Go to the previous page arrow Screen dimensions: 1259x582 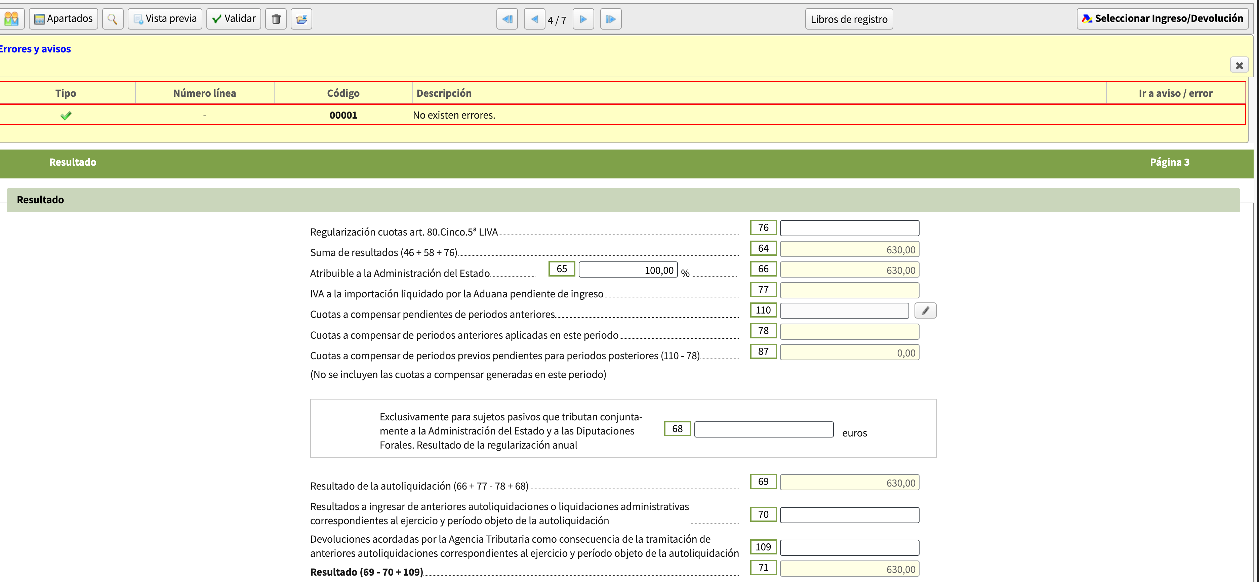pos(534,18)
